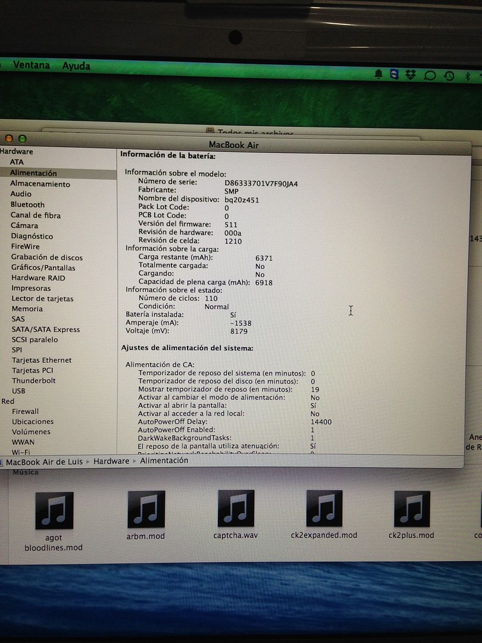Select Ubicaciones in the sidebar

(33, 422)
